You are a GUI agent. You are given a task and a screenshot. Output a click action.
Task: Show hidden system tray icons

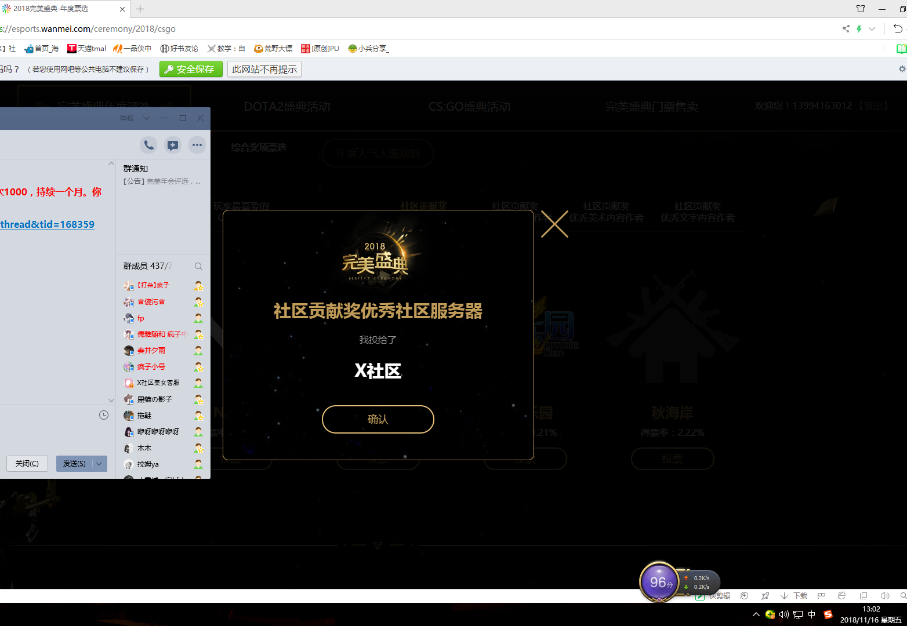pyautogui.click(x=756, y=614)
